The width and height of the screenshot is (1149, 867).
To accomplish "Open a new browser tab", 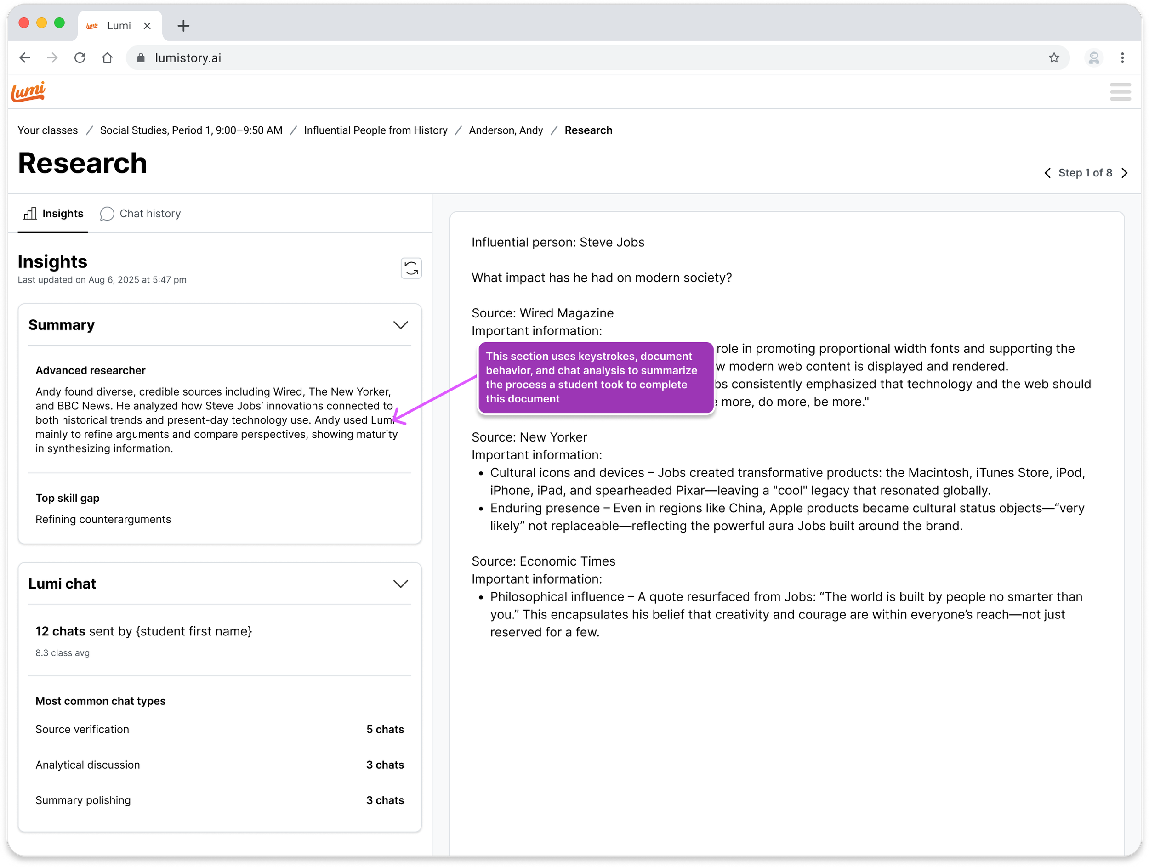I will (183, 25).
